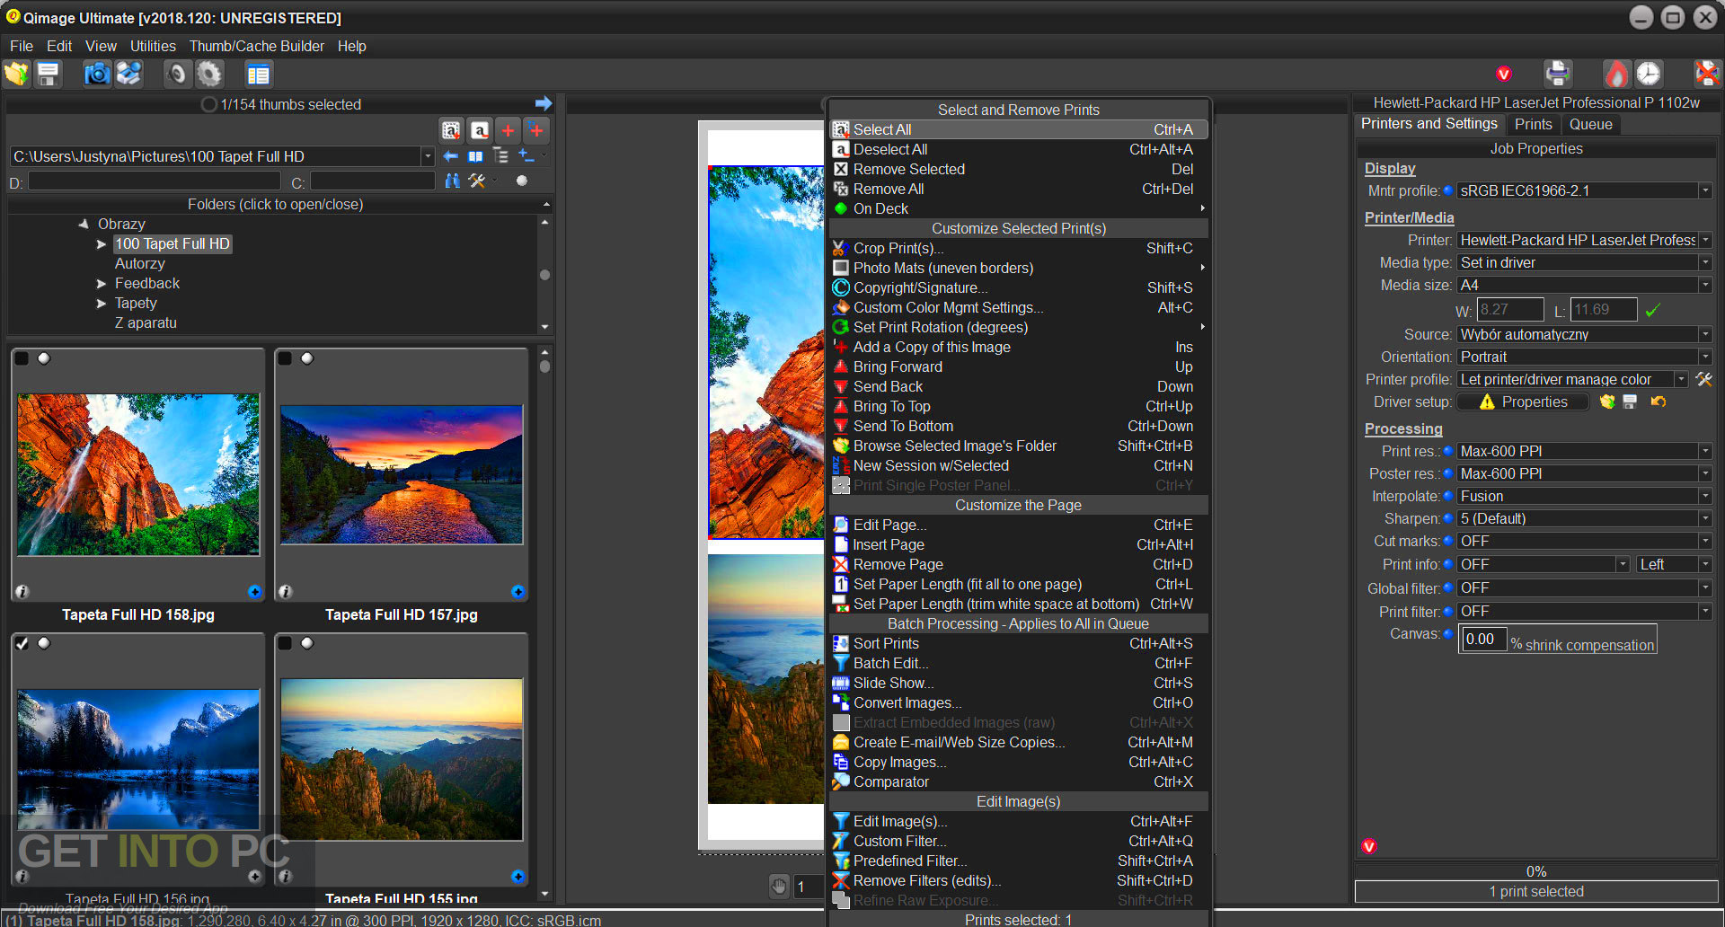Click the flame burn icon near top right
Screen dimensions: 1725x927
[x=1614, y=74]
